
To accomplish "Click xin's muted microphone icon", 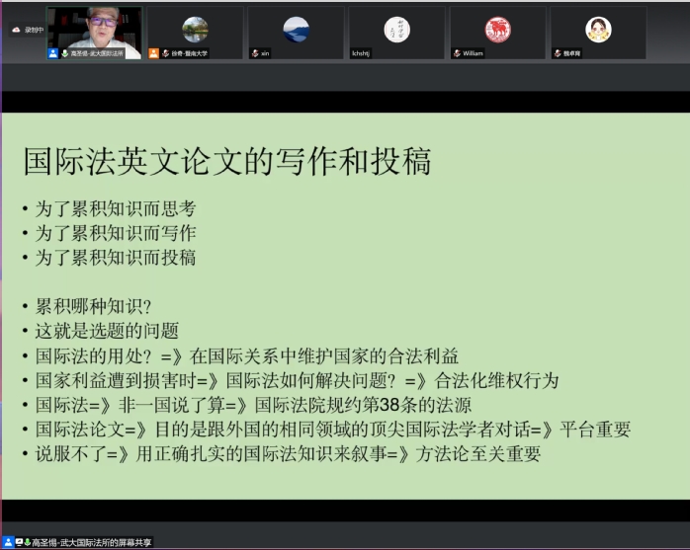I will point(254,53).
